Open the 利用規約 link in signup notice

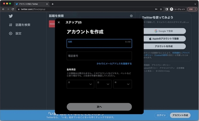[176, 53]
